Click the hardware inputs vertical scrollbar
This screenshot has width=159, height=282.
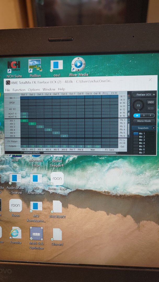[129, 114]
